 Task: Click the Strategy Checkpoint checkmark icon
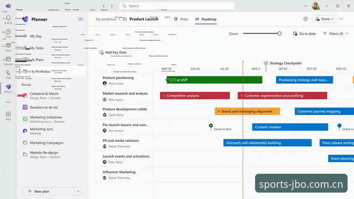pos(266,63)
